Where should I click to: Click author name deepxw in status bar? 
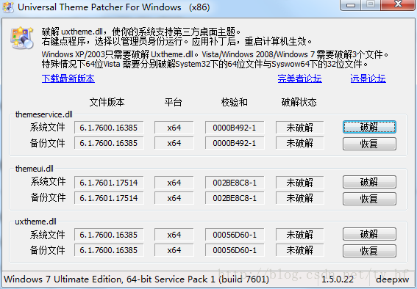click(x=393, y=279)
